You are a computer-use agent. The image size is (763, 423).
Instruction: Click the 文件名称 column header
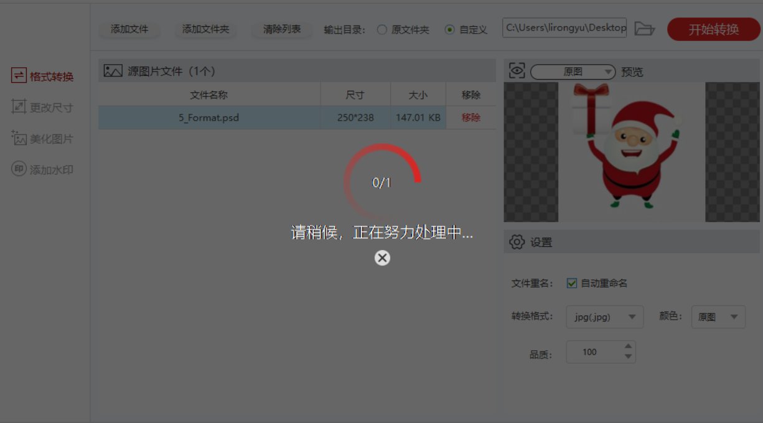pyautogui.click(x=209, y=95)
